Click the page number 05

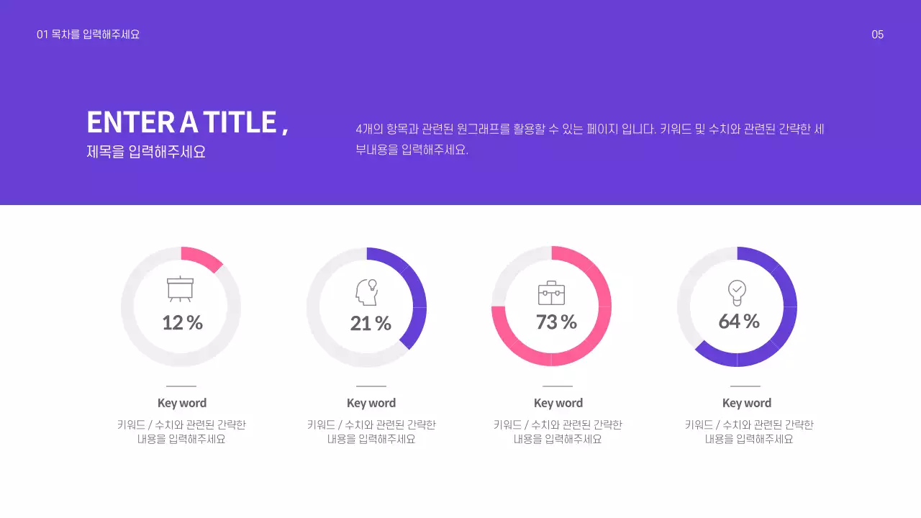pyautogui.click(x=877, y=35)
